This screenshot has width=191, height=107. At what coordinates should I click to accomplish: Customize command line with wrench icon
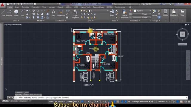(x=13, y=98)
